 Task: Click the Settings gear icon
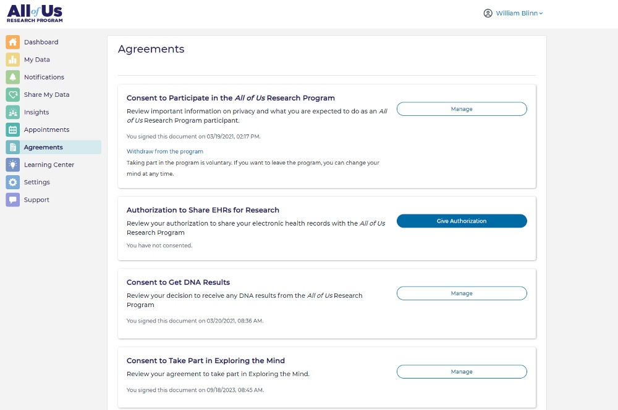(12, 182)
